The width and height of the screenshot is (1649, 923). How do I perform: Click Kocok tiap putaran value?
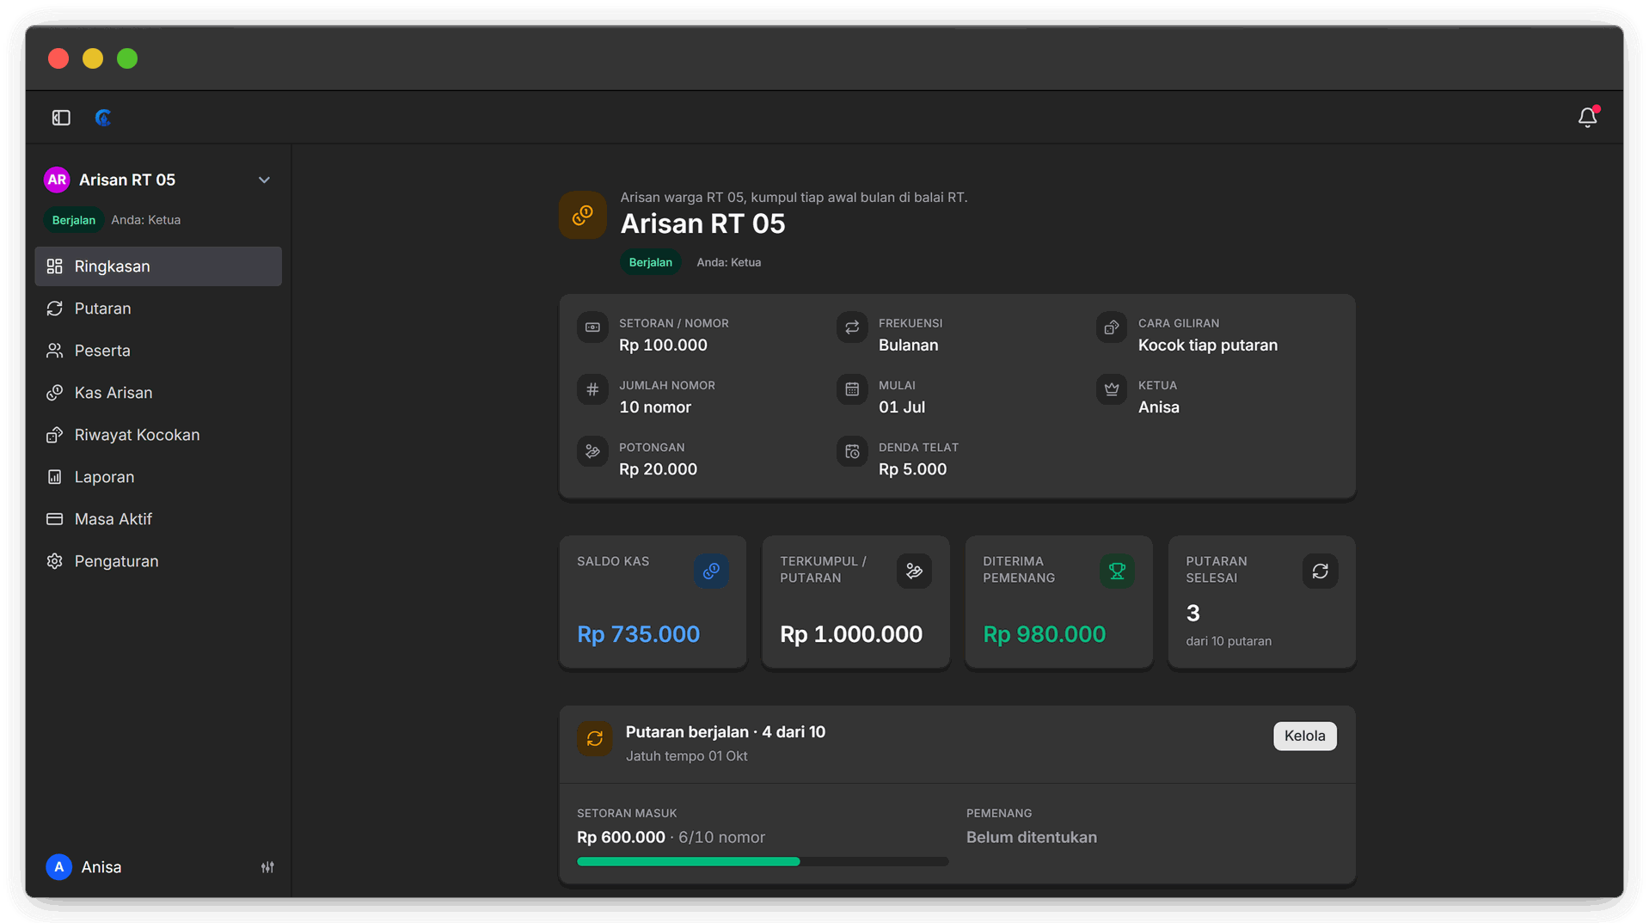(1207, 345)
